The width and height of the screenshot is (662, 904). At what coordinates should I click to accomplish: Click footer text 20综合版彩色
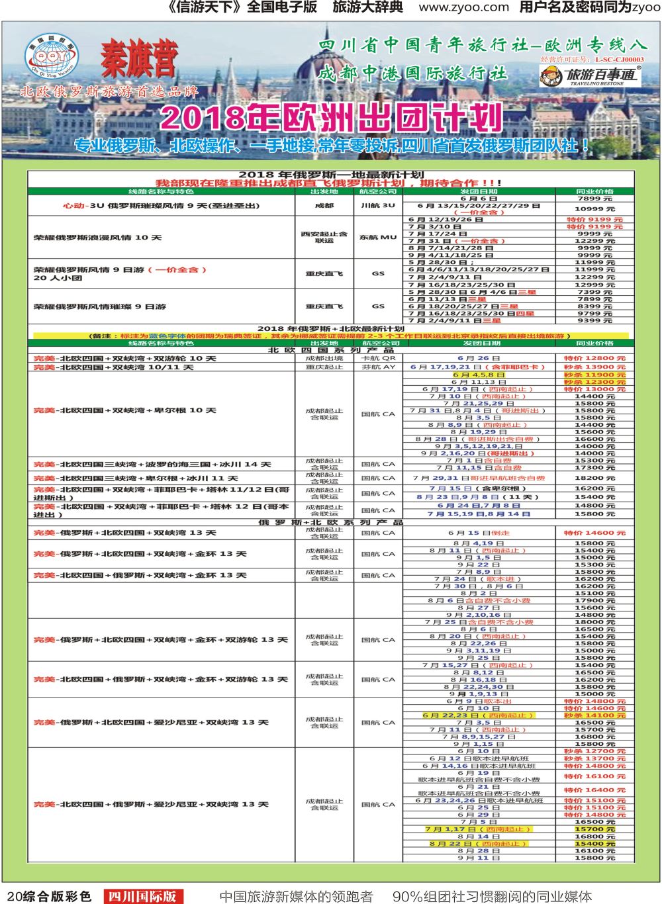click(x=48, y=896)
